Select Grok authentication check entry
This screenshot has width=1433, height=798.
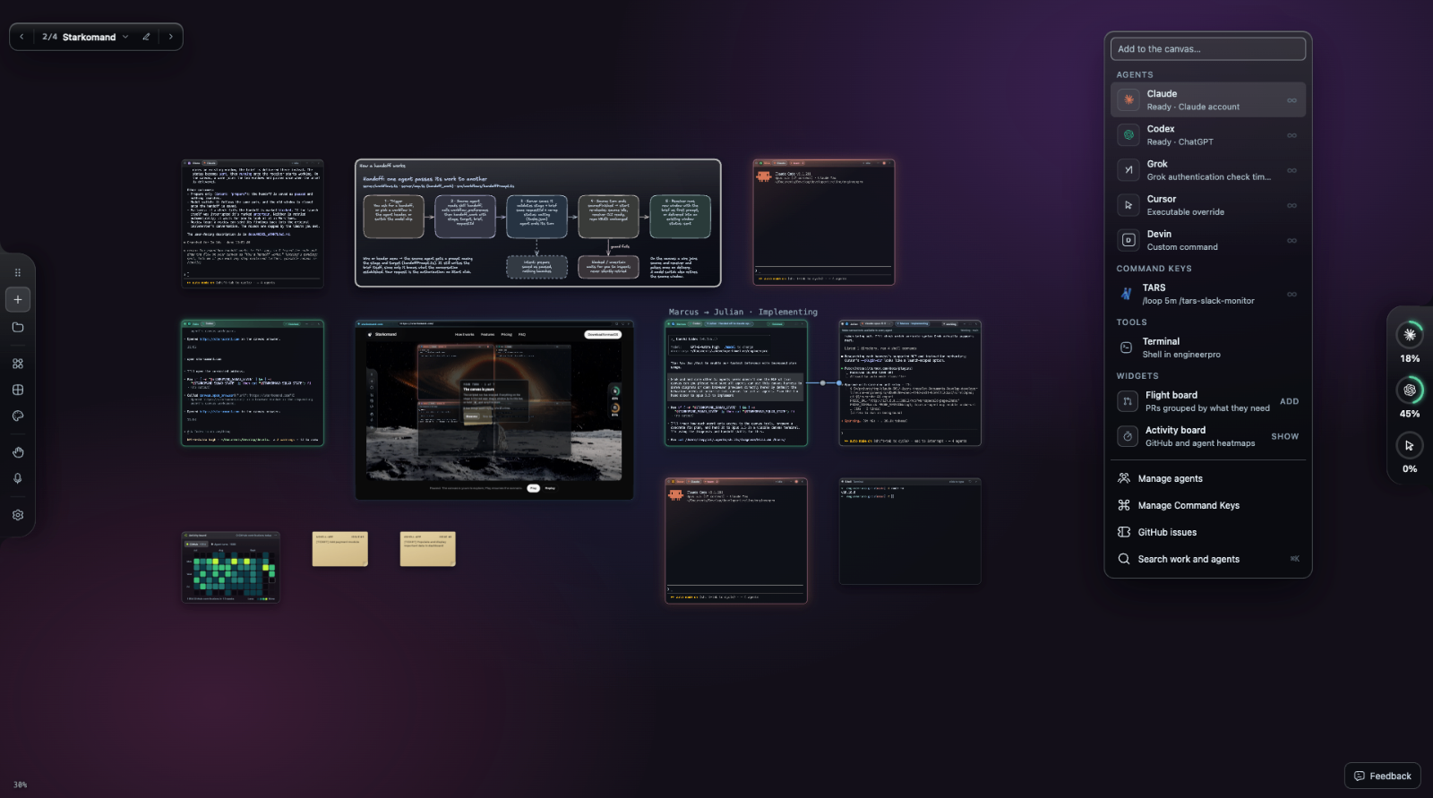pyautogui.click(x=1208, y=170)
